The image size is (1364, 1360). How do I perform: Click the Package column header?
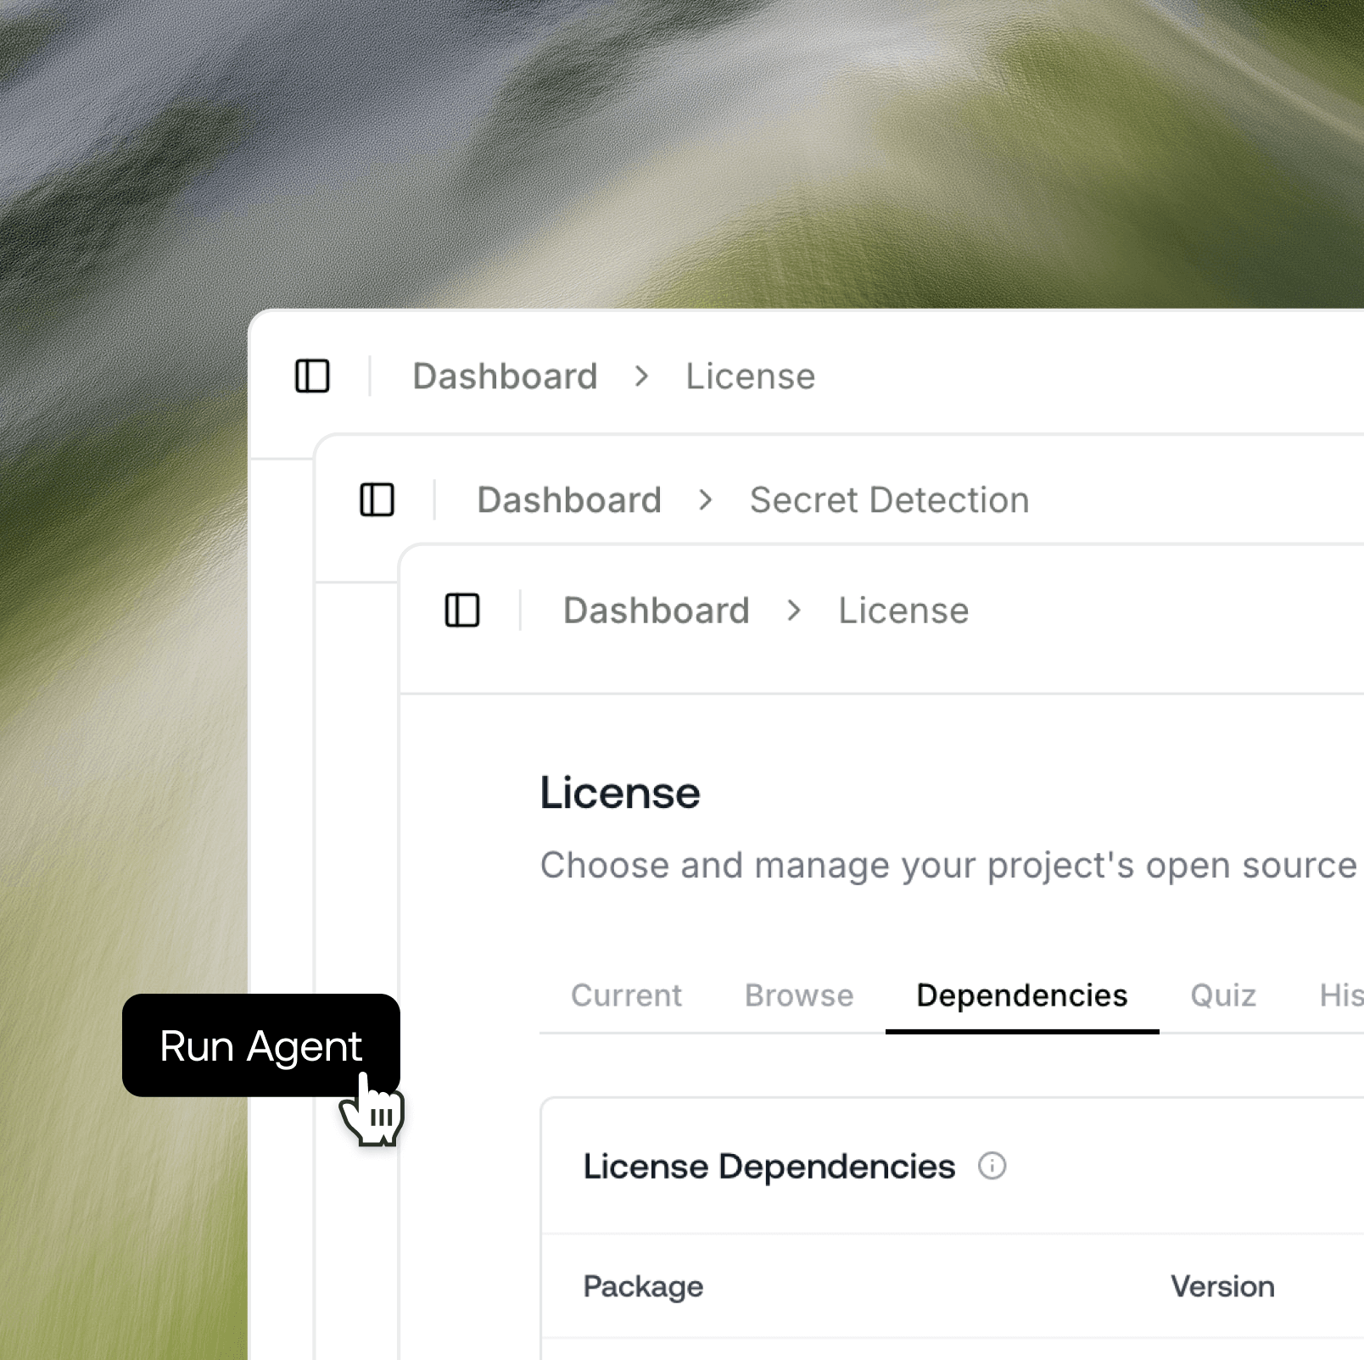[x=643, y=1286]
